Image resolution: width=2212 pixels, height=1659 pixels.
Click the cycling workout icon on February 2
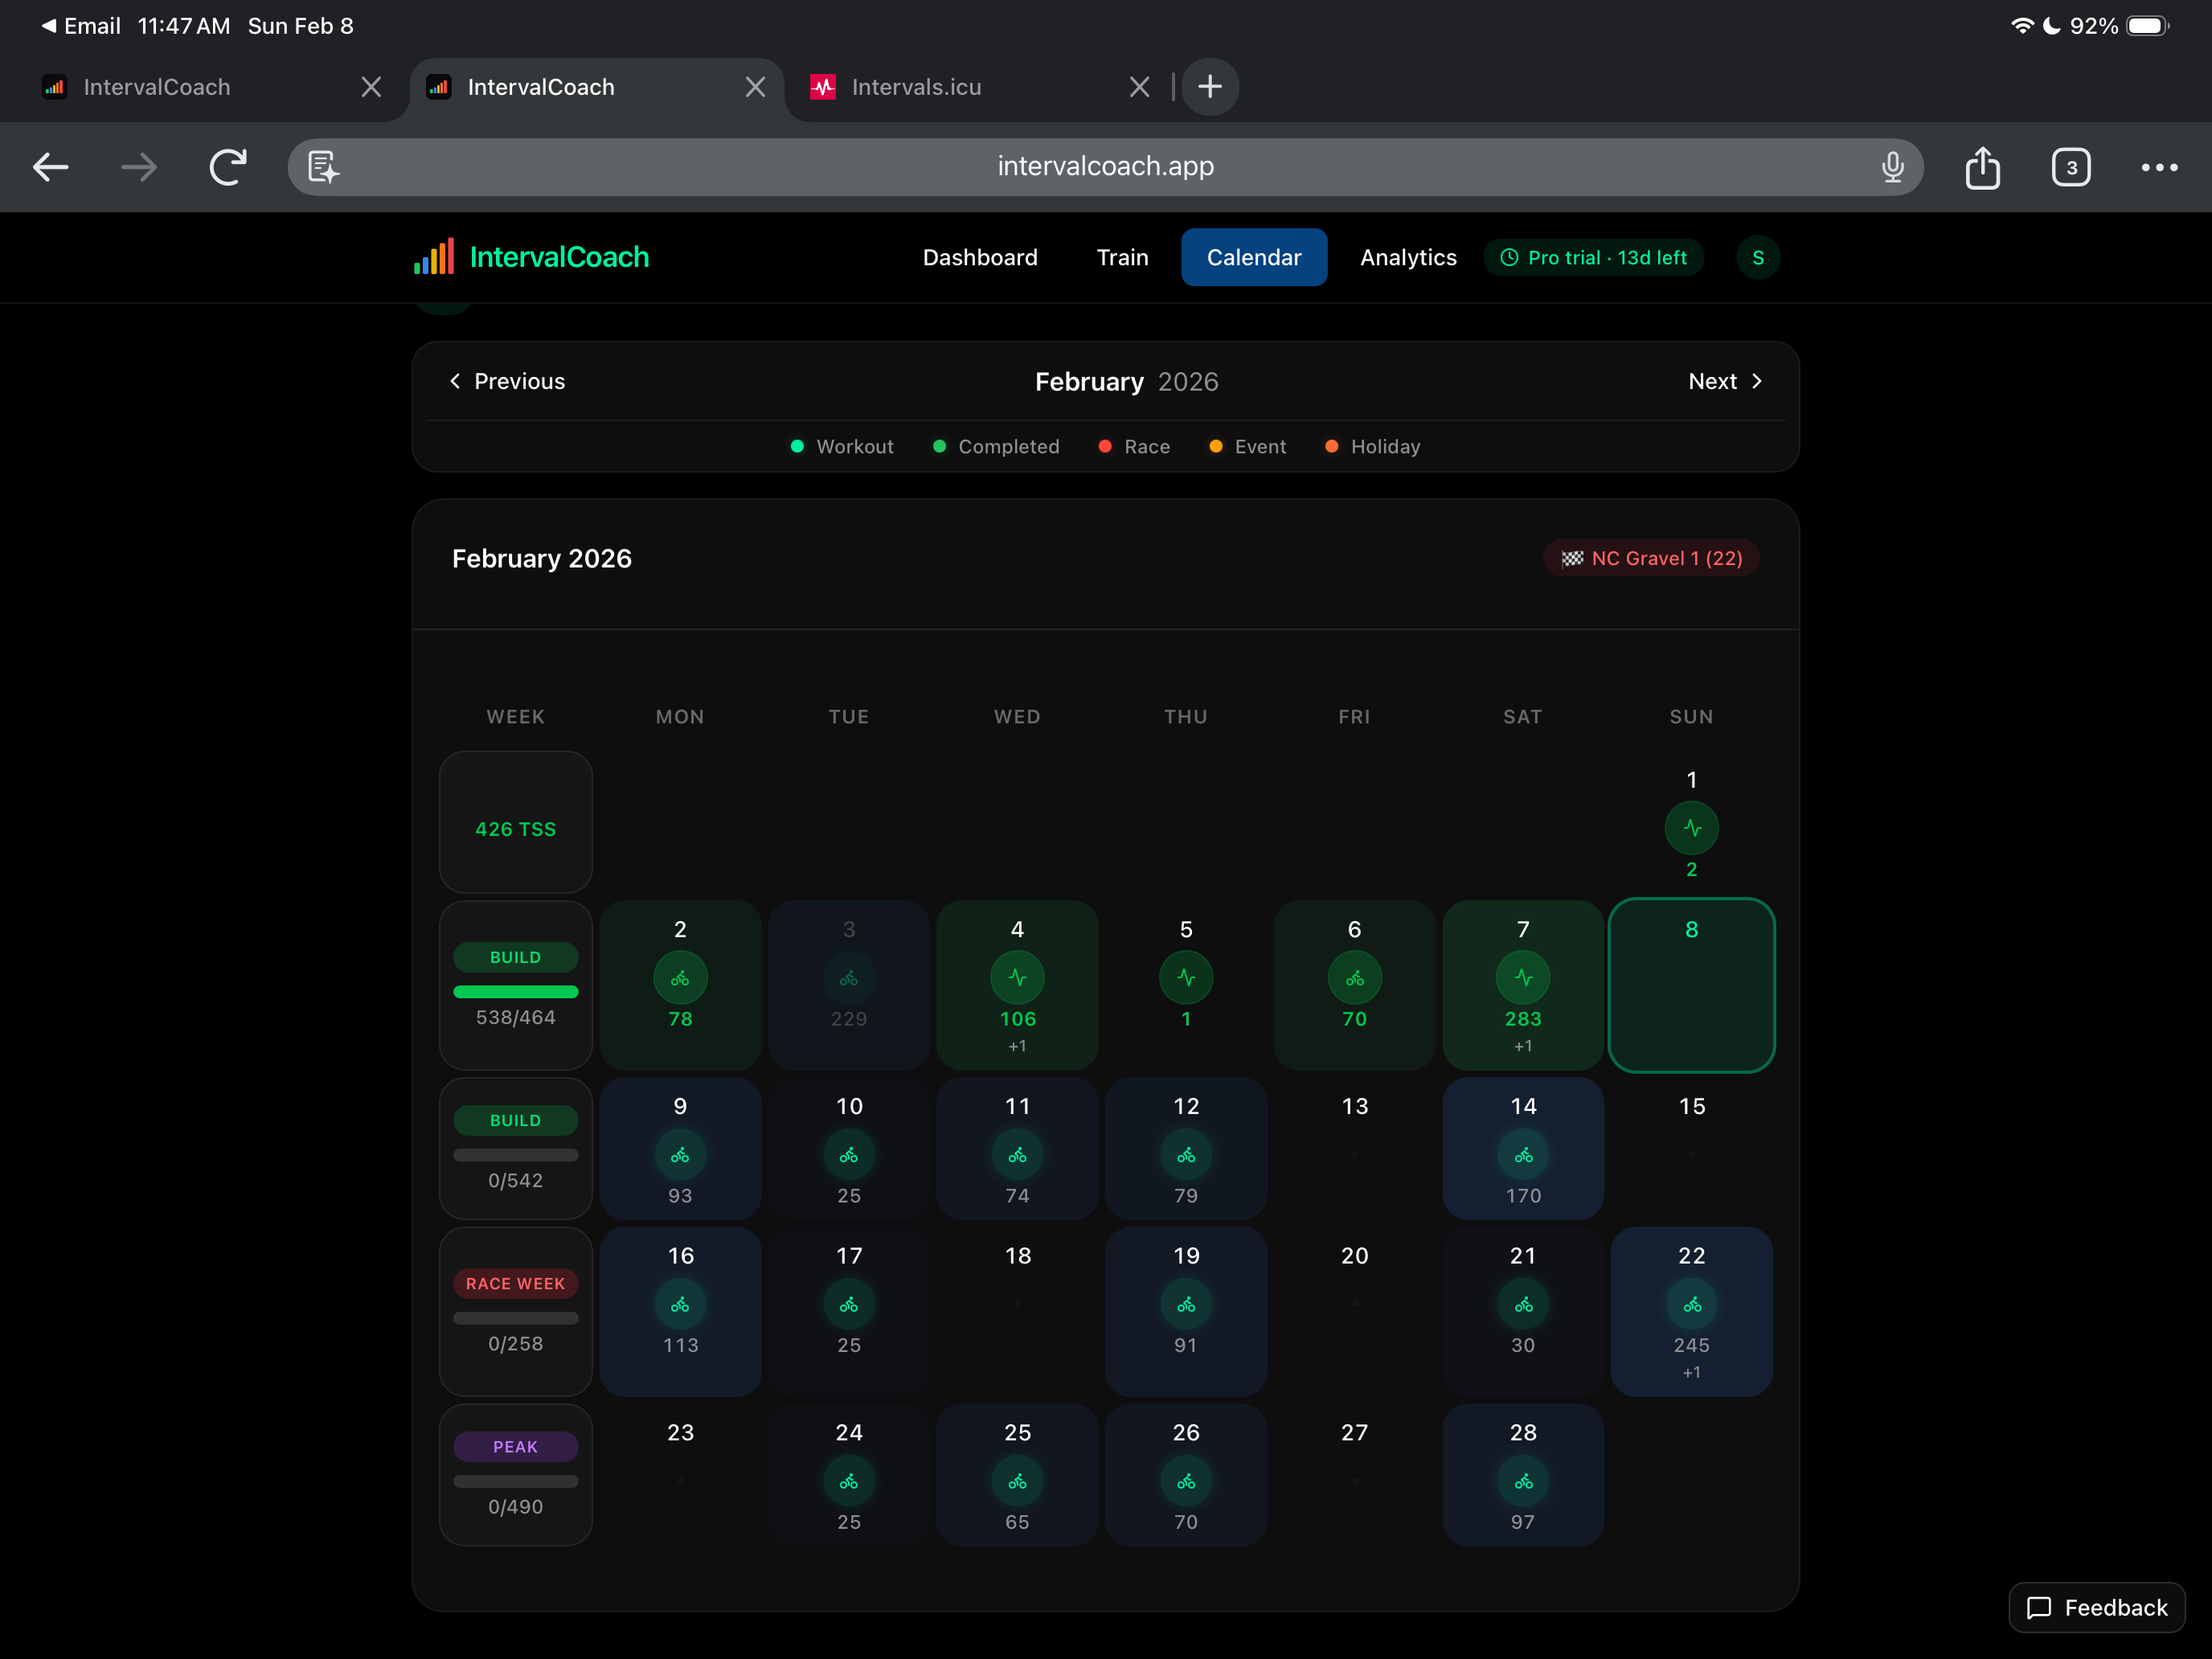click(680, 978)
